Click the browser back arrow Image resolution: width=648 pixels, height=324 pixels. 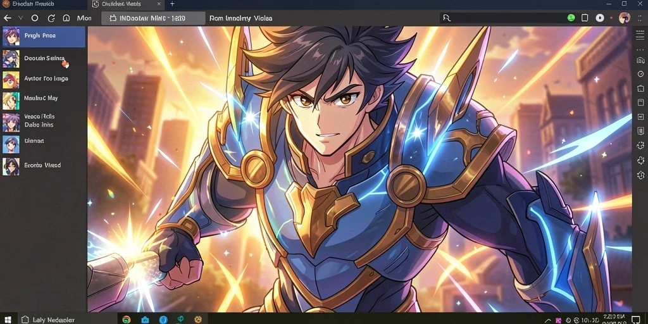click(8, 18)
